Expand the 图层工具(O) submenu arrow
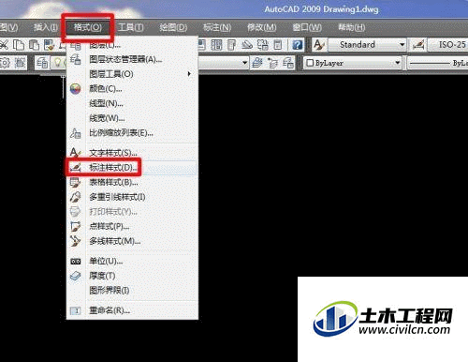Screen dimensions: 468x362 (189, 74)
